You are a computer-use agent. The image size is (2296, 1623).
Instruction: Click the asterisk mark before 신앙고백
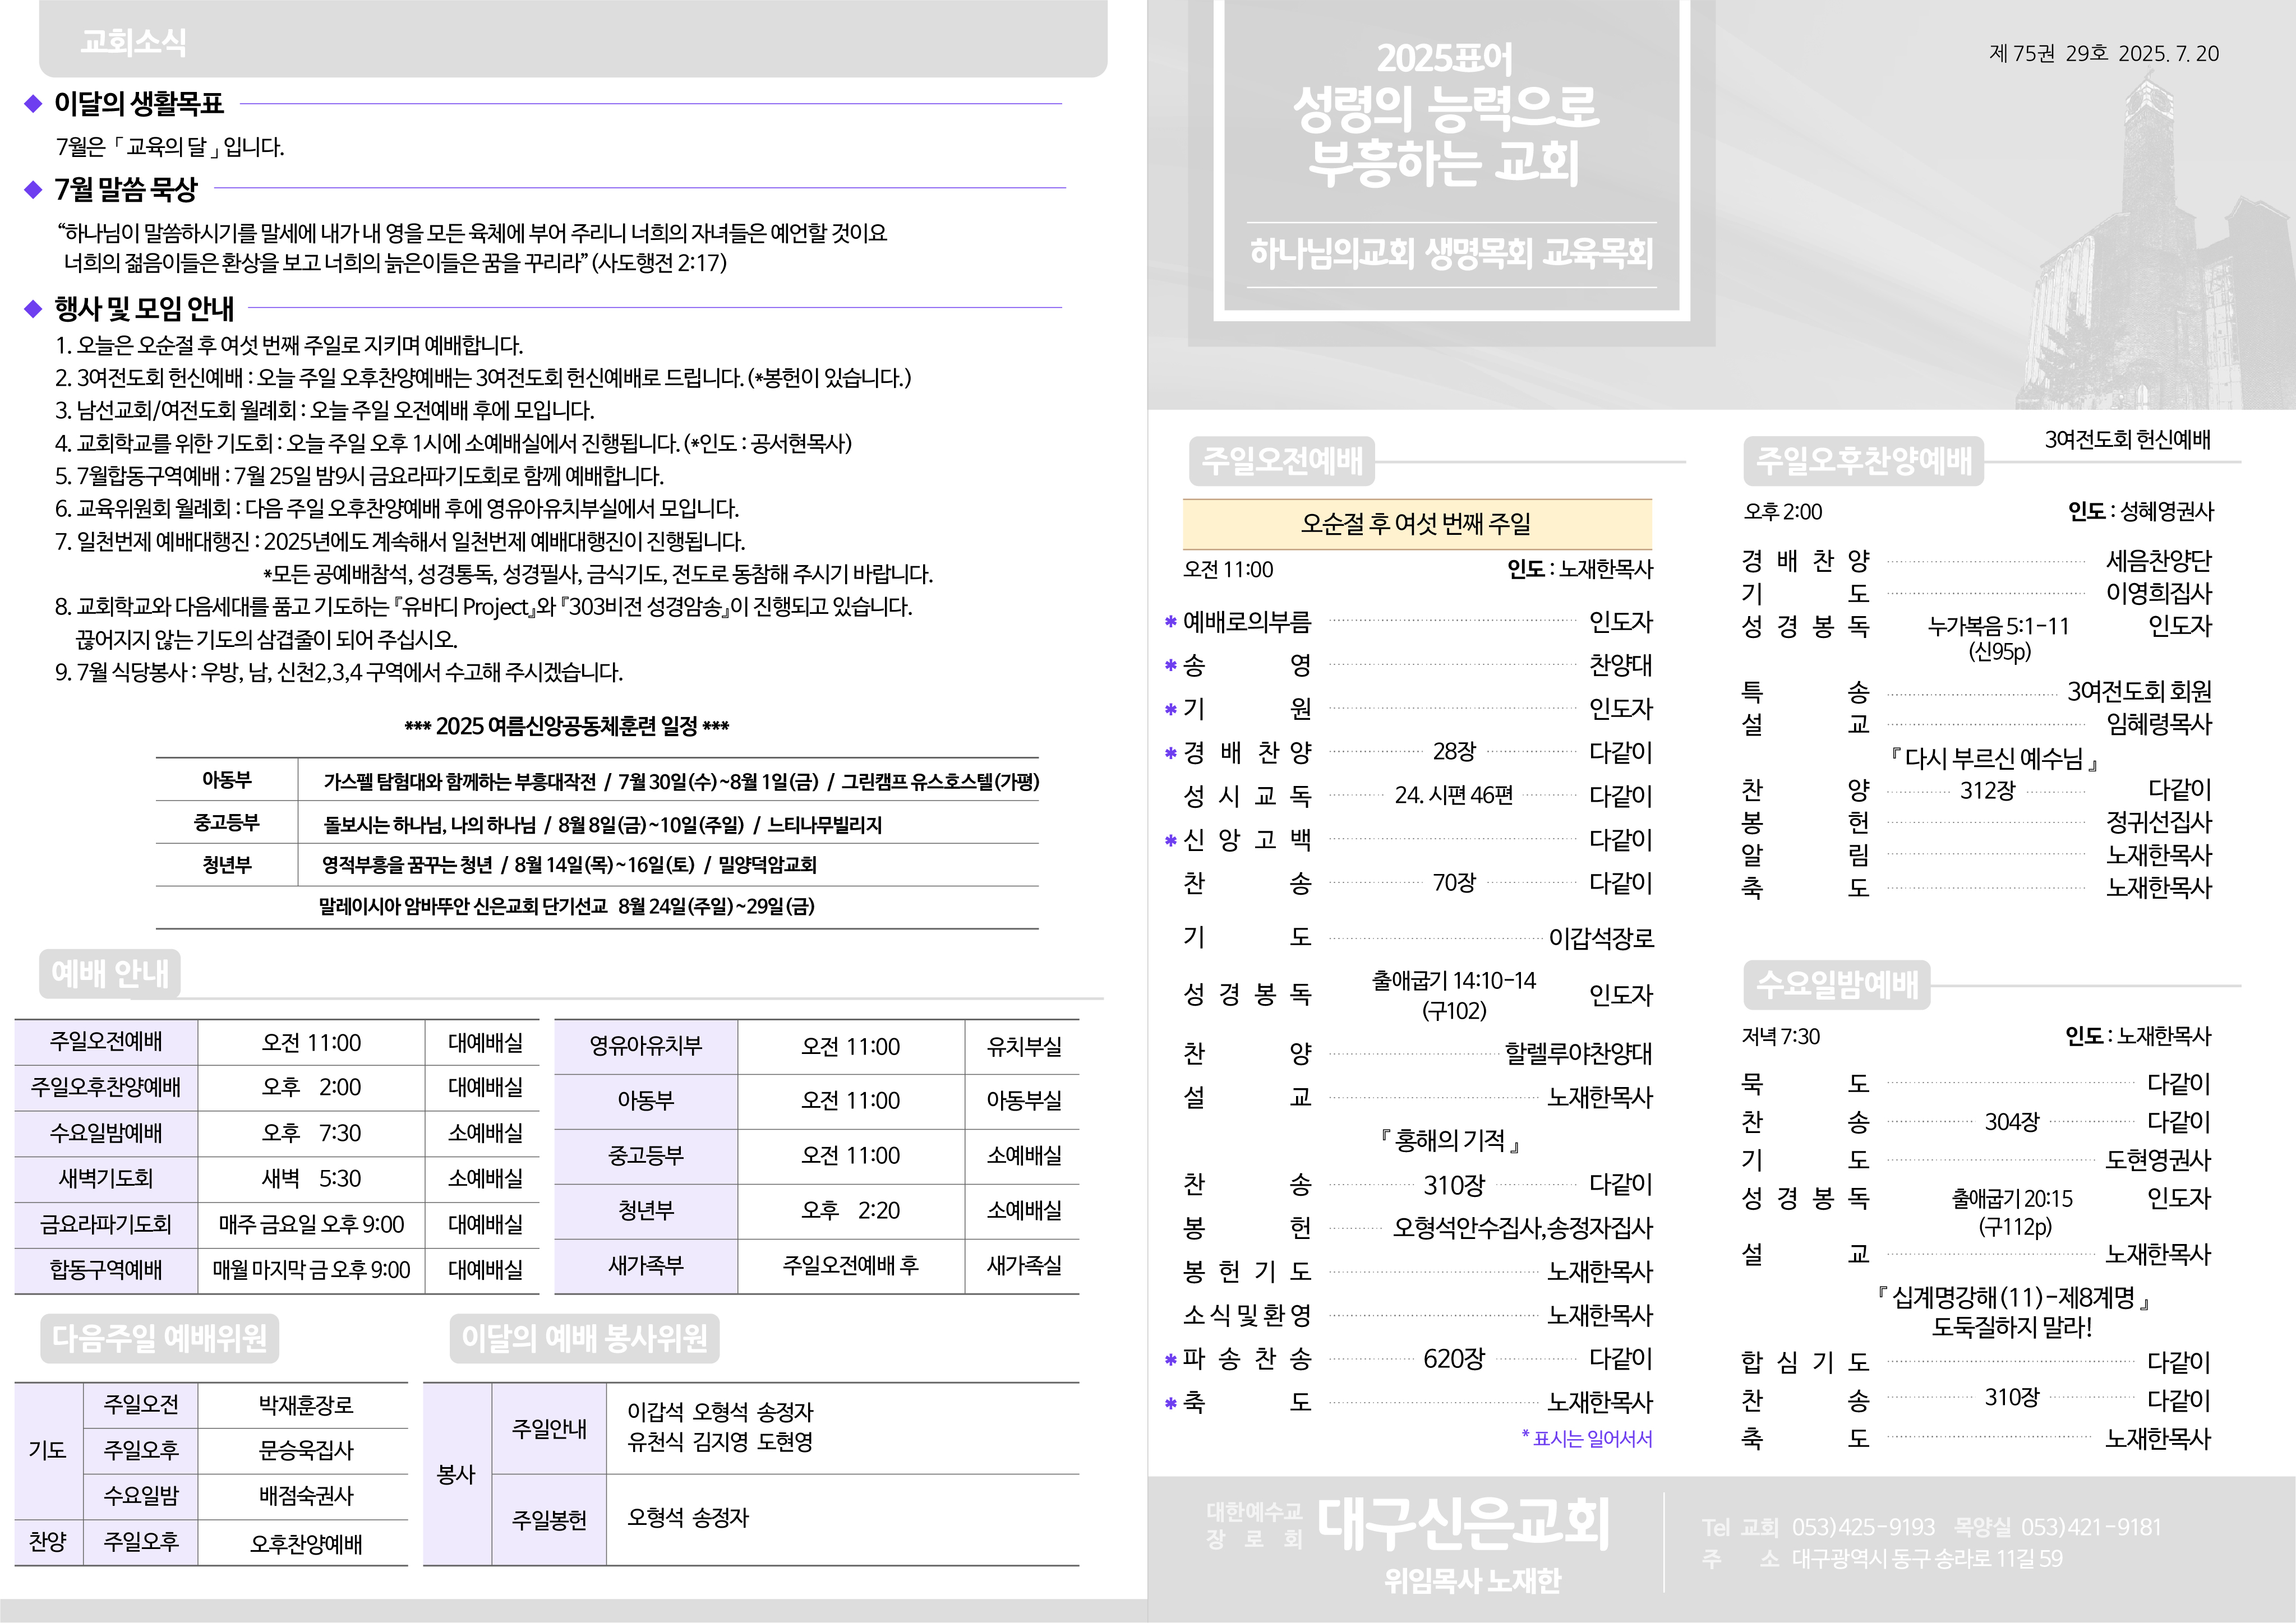[x=1170, y=840]
